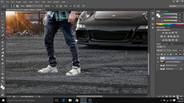Add a Vibrance adjustment
The image size is (184, 103).
pyautogui.click(x=176, y=33)
